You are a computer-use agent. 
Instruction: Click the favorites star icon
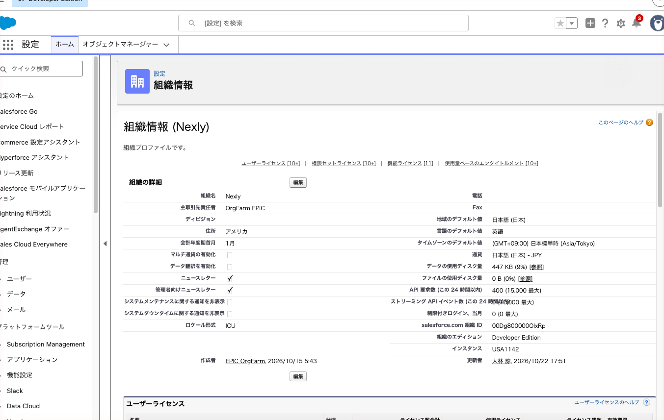[x=560, y=23]
